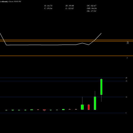
Task: Click the 20 price axis label
Action: pyautogui.click(x=126, y=78)
